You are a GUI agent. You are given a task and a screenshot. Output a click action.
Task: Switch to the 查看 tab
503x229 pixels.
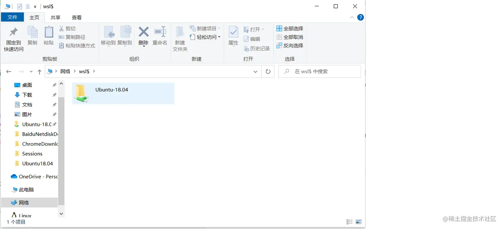(x=77, y=17)
